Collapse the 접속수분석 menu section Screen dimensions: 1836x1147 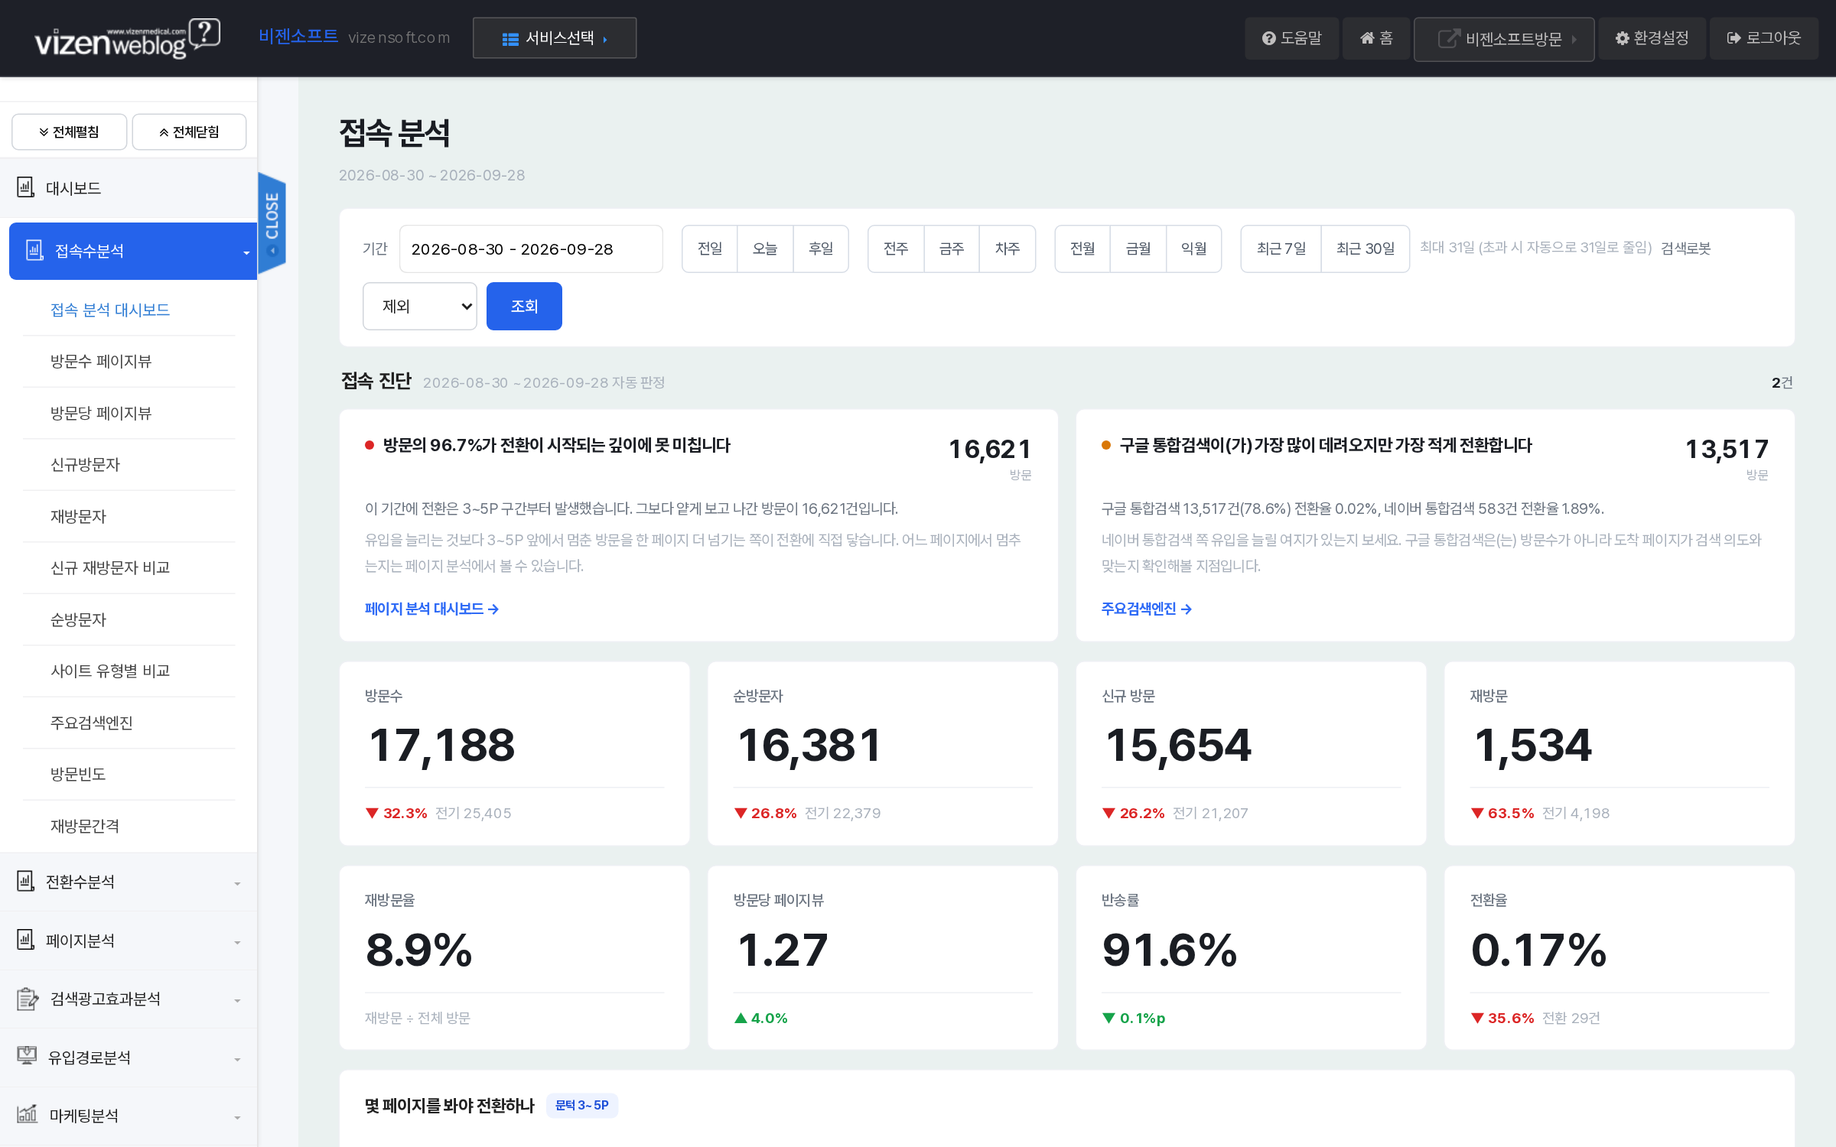pyautogui.click(x=133, y=251)
